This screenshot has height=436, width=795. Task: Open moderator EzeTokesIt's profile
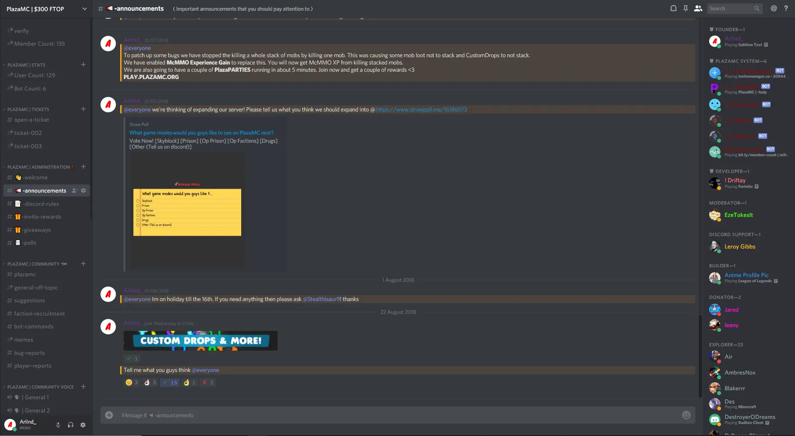pos(748,215)
